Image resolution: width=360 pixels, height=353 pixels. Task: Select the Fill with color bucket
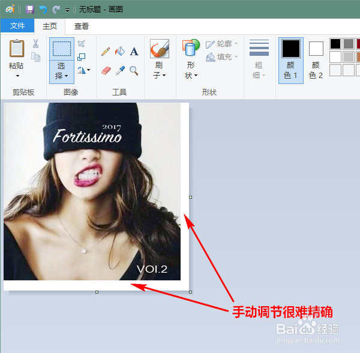120,51
